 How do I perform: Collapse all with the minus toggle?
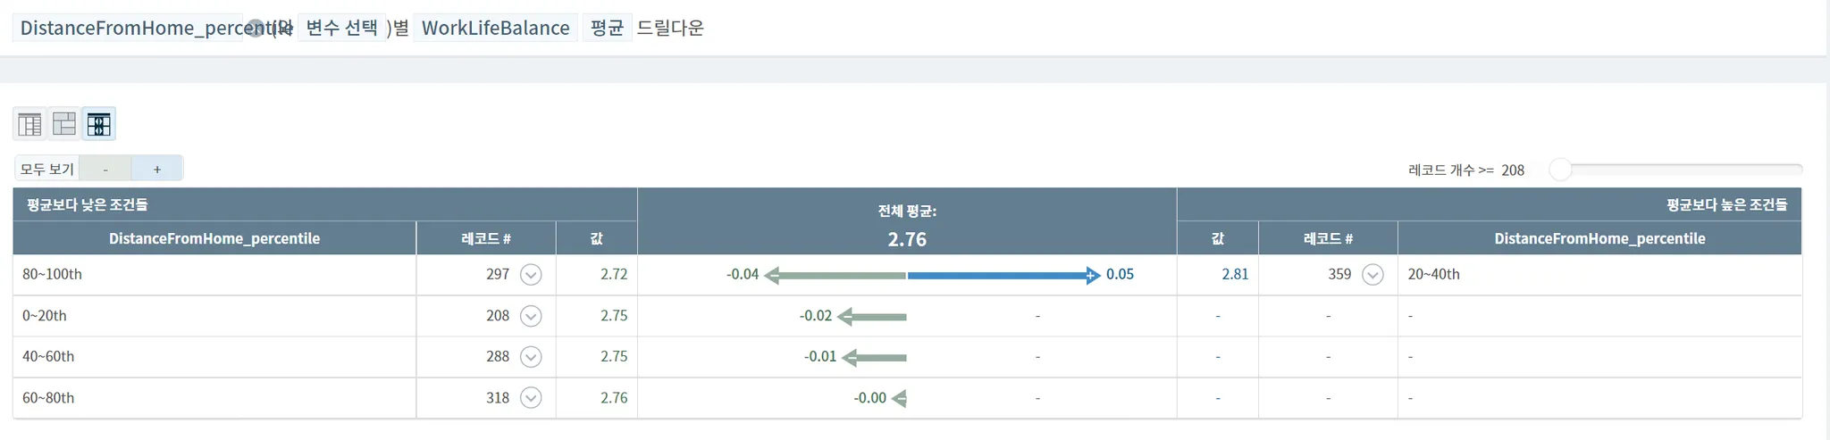pos(105,169)
